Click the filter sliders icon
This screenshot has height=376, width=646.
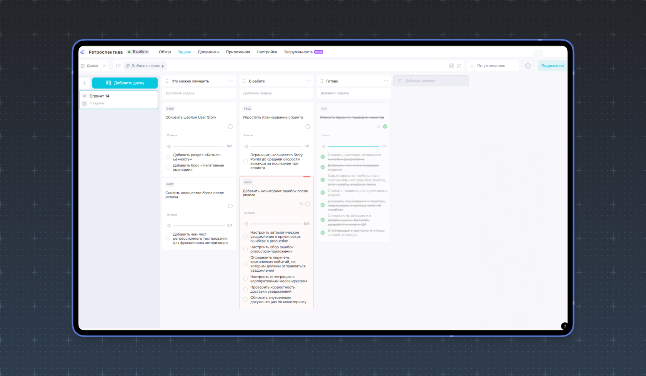click(118, 66)
